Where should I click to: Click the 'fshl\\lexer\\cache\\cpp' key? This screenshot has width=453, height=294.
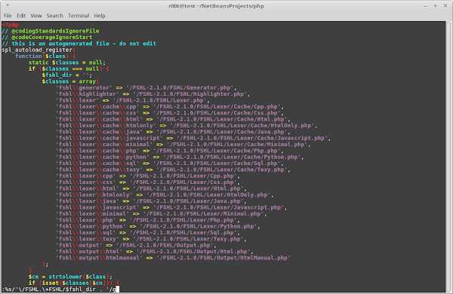point(97,107)
